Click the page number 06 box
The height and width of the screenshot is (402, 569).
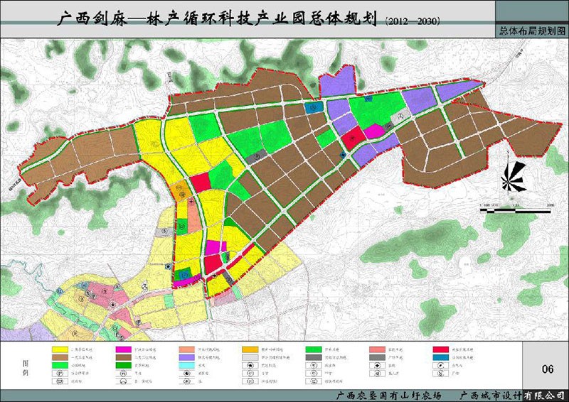tap(547, 369)
